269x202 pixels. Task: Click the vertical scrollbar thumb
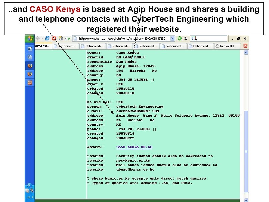246,151
